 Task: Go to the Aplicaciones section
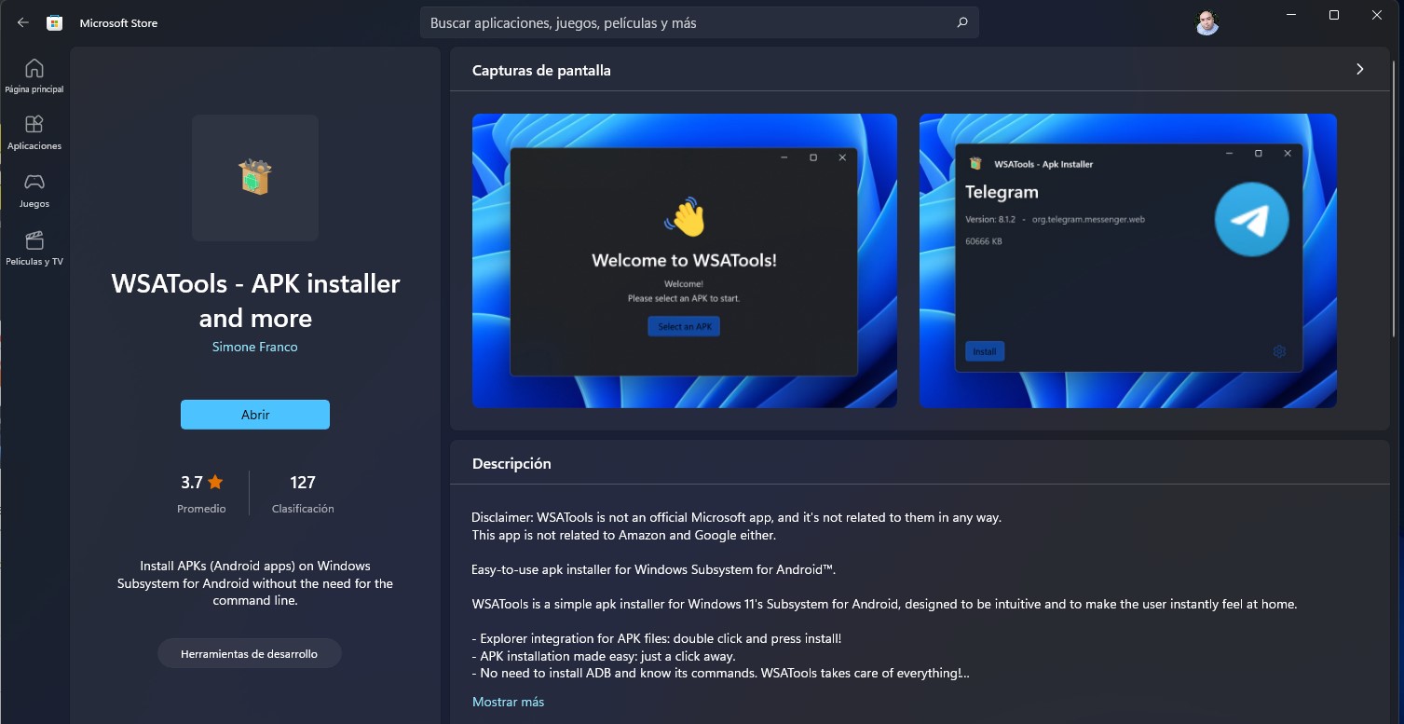[x=34, y=132]
